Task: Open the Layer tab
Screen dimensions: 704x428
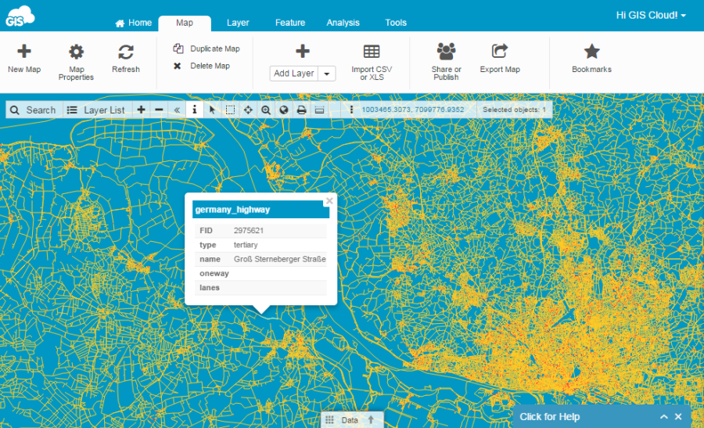Action: tap(238, 23)
